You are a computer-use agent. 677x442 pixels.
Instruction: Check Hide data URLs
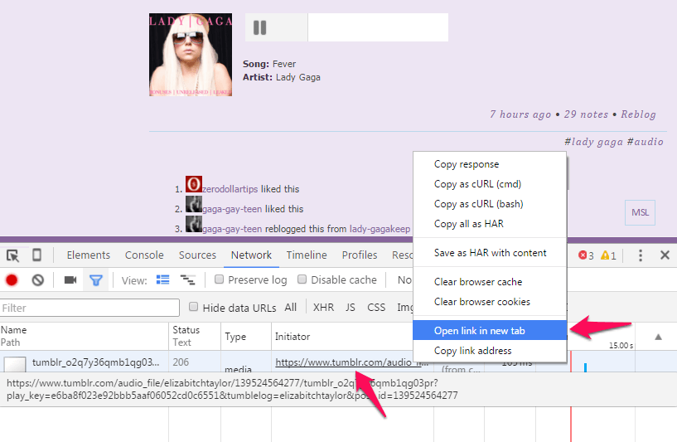coord(193,307)
